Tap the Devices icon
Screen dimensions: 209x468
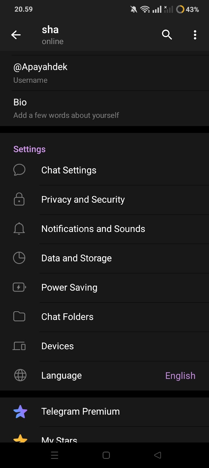pyautogui.click(x=19, y=346)
